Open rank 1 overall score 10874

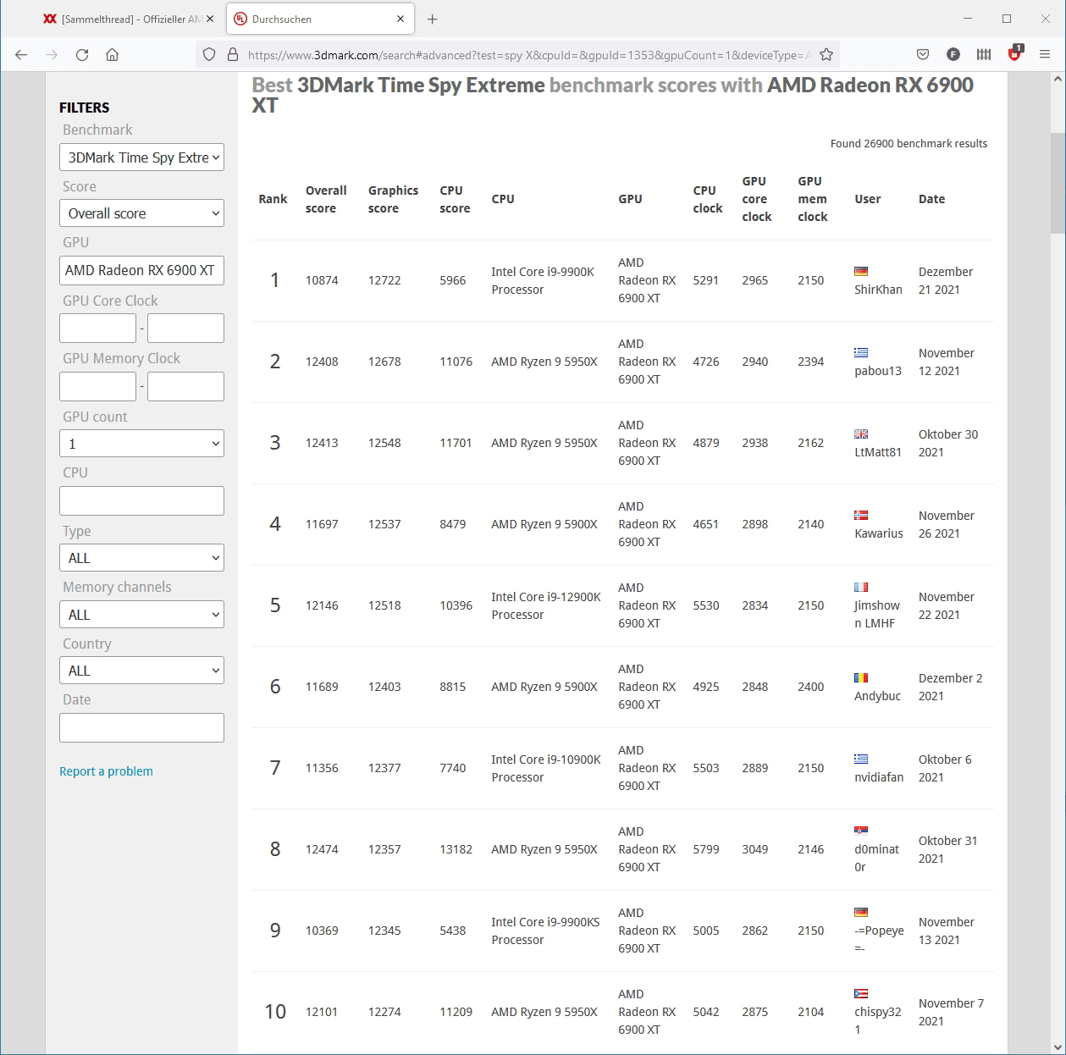point(322,280)
